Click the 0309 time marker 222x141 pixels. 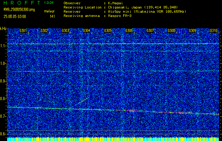point(193,31)
